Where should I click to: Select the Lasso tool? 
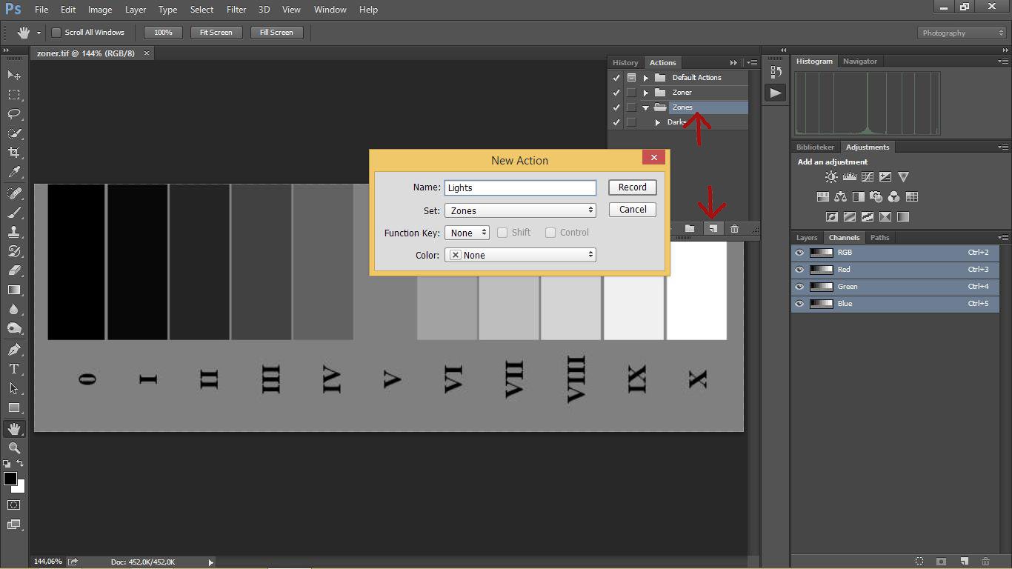pyautogui.click(x=13, y=114)
